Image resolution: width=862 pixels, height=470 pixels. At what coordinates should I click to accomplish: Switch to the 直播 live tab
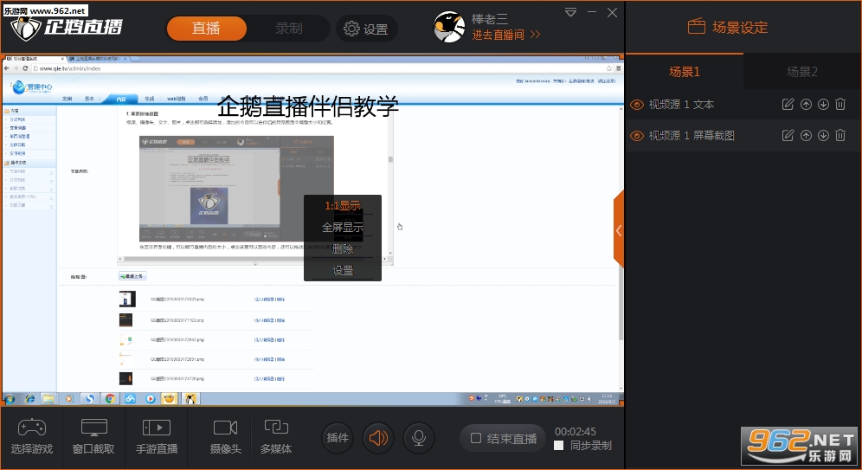pos(206,29)
